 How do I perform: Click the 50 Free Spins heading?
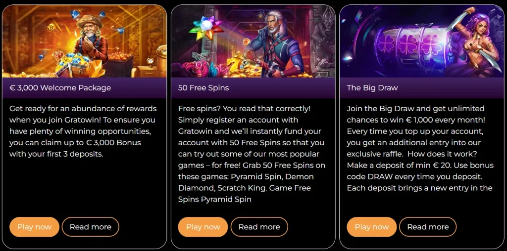203,88
